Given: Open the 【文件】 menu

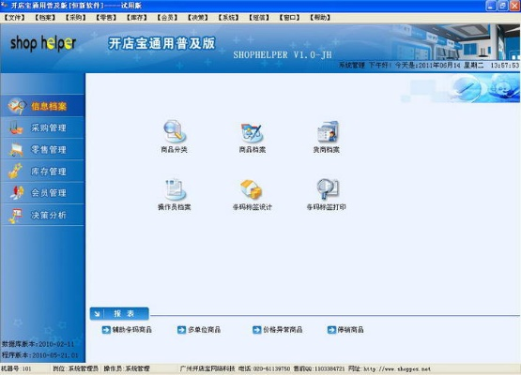Looking at the screenshot, I should [14, 17].
